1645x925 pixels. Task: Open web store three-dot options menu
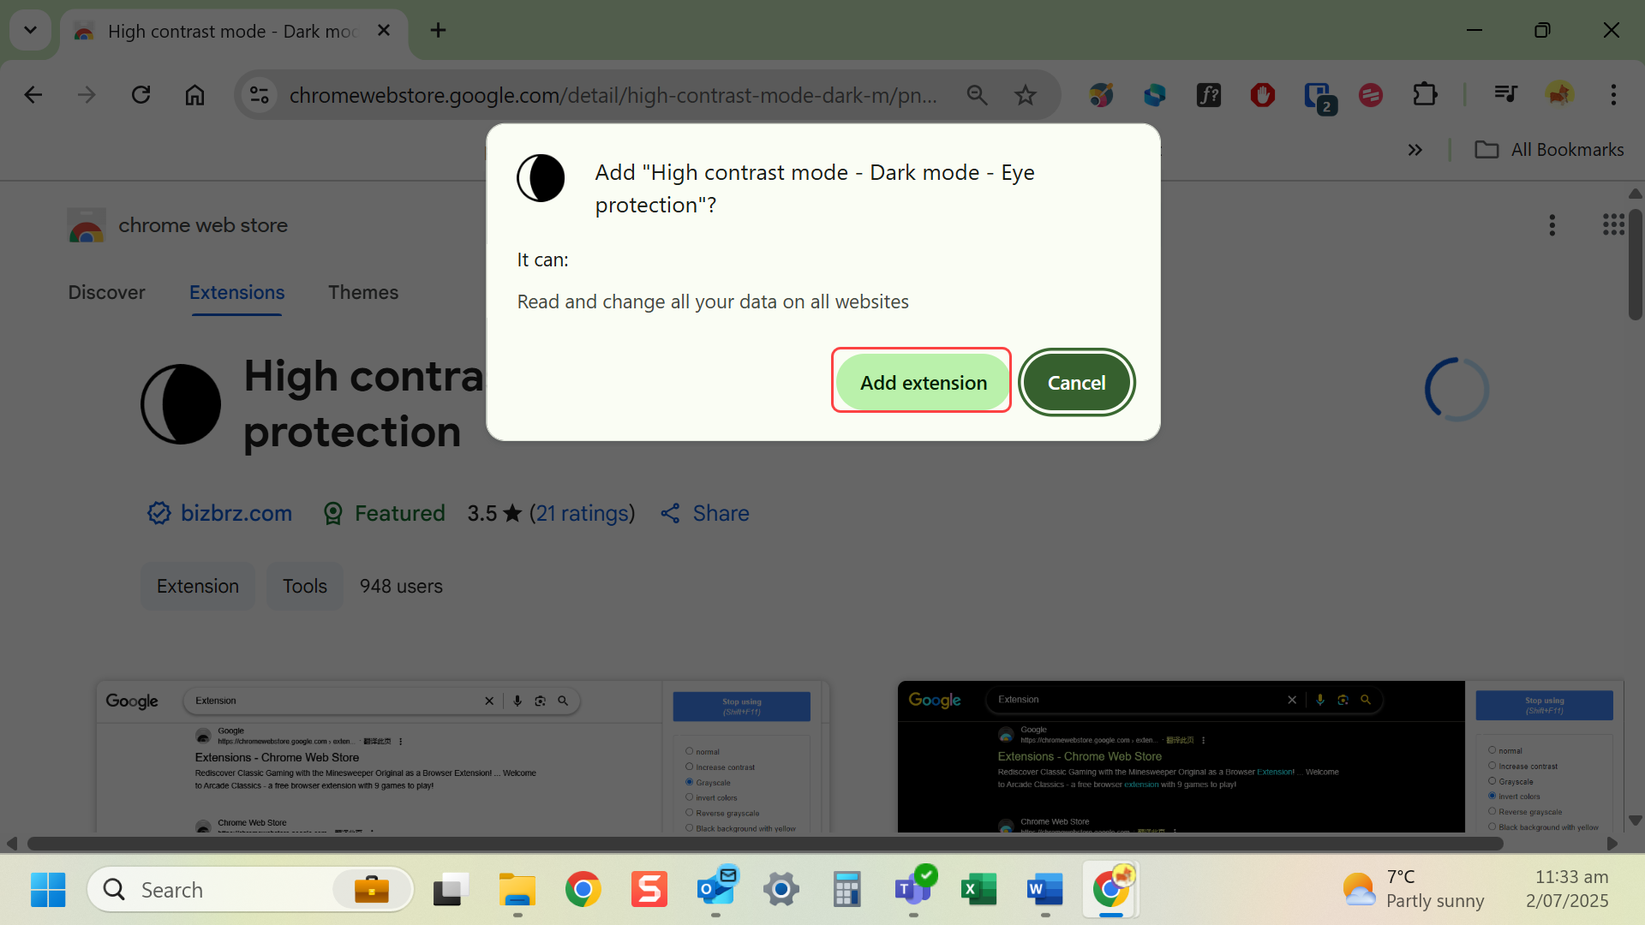point(1552,225)
